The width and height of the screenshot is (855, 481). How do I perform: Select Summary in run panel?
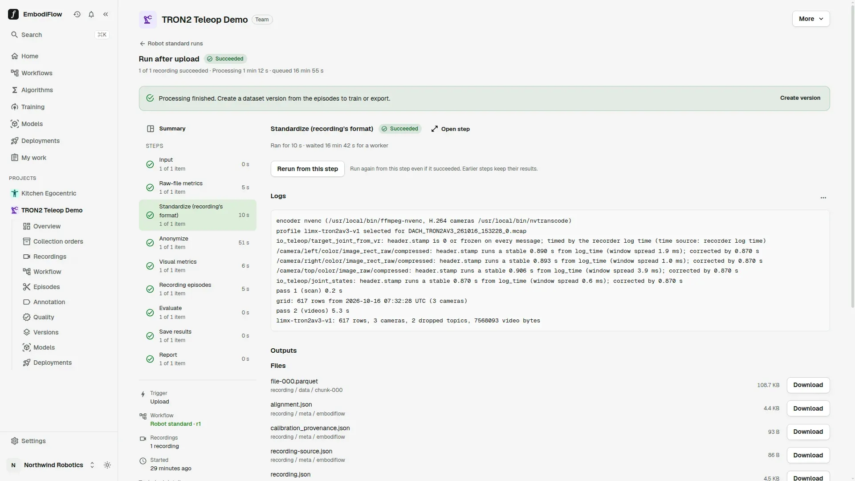tap(197, 129)
